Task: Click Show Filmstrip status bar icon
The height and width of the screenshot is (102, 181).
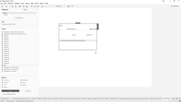Action: coord(178,101)
